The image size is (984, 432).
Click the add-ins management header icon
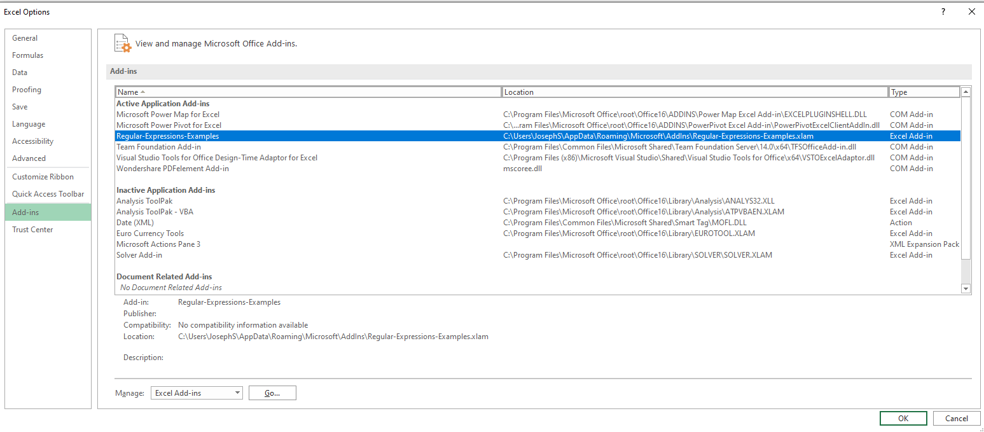(x=122, y=43)
